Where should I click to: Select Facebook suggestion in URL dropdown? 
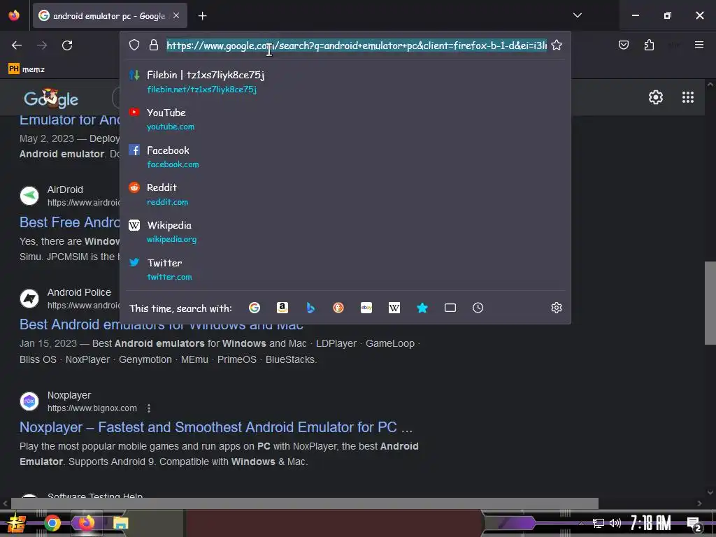(345, 157)
